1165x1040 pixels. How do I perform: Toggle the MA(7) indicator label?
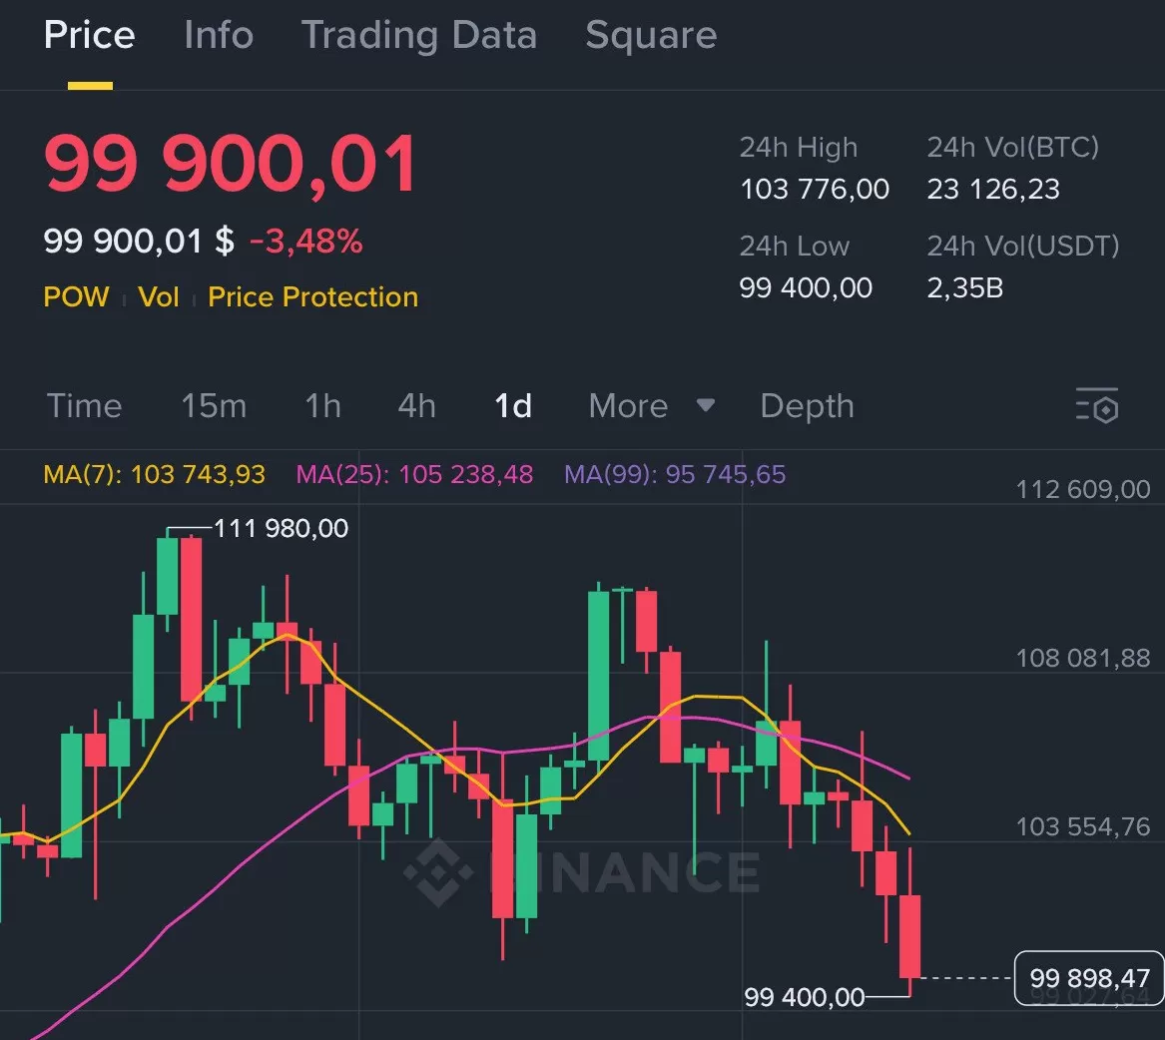[154, 475]
